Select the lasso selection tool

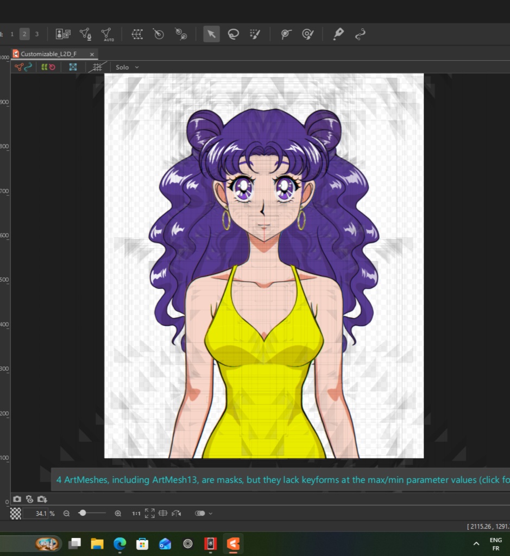[233, 34]
